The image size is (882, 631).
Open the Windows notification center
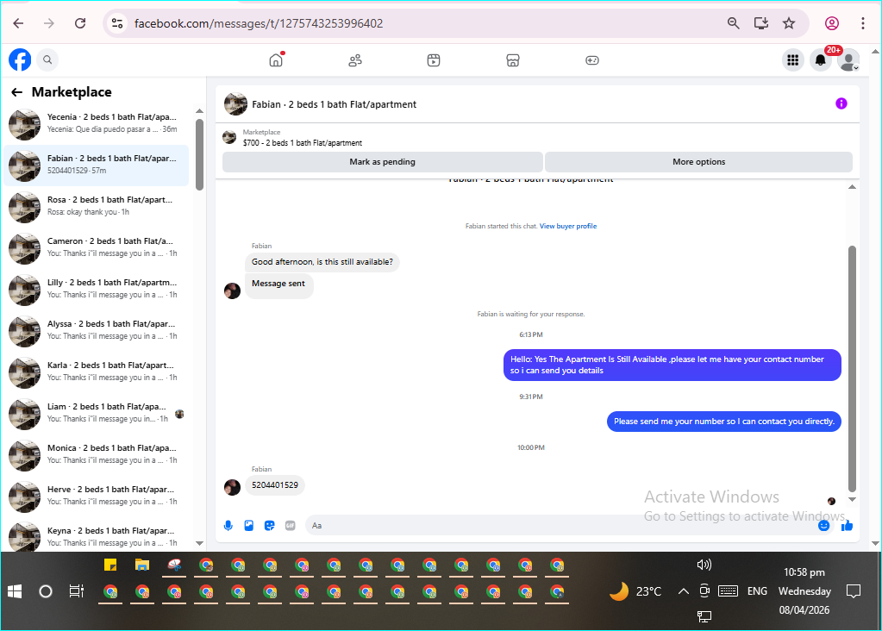(854, 591)
